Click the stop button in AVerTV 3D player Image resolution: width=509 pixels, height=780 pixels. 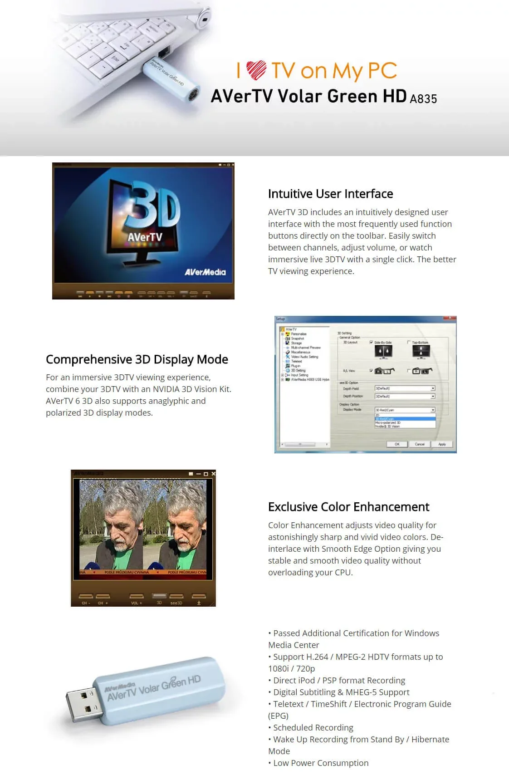[100, 294]
